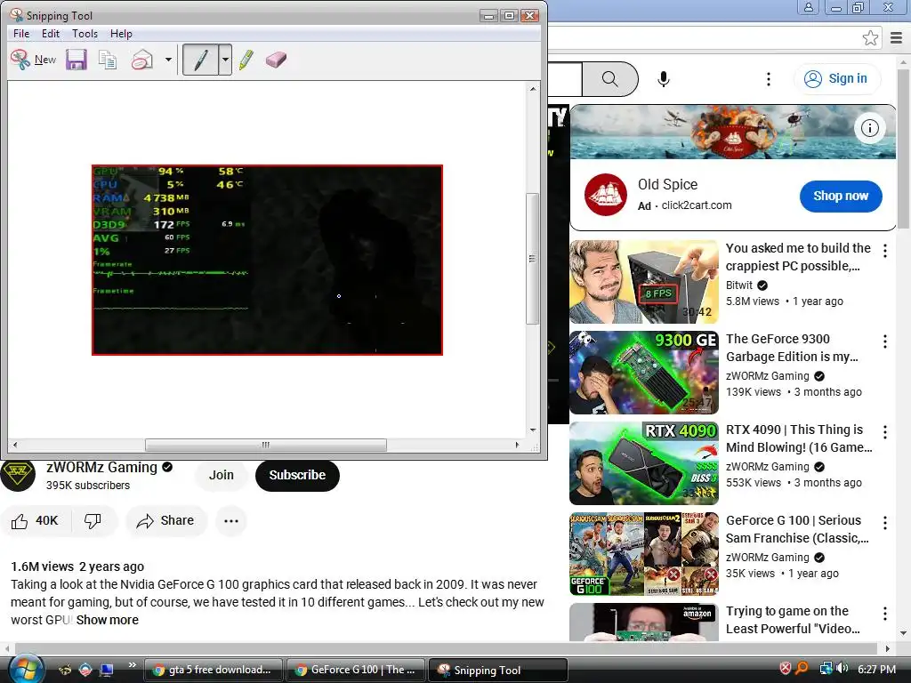Screen dimensions: 911x683
Task: Like the video with thumbs up
Action: 35,521
